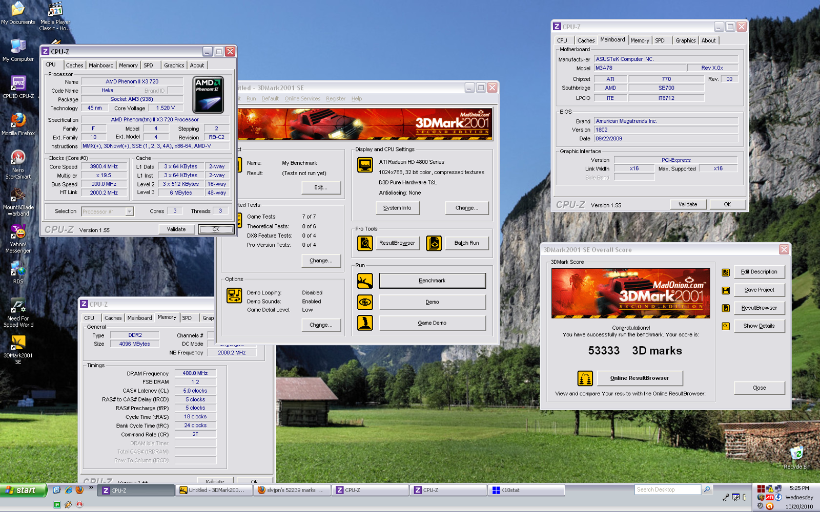The height and width of the screenshot is (512, 820).
Task: Click the AMD Phenom II logo
Action: click(x=208, y=95)
